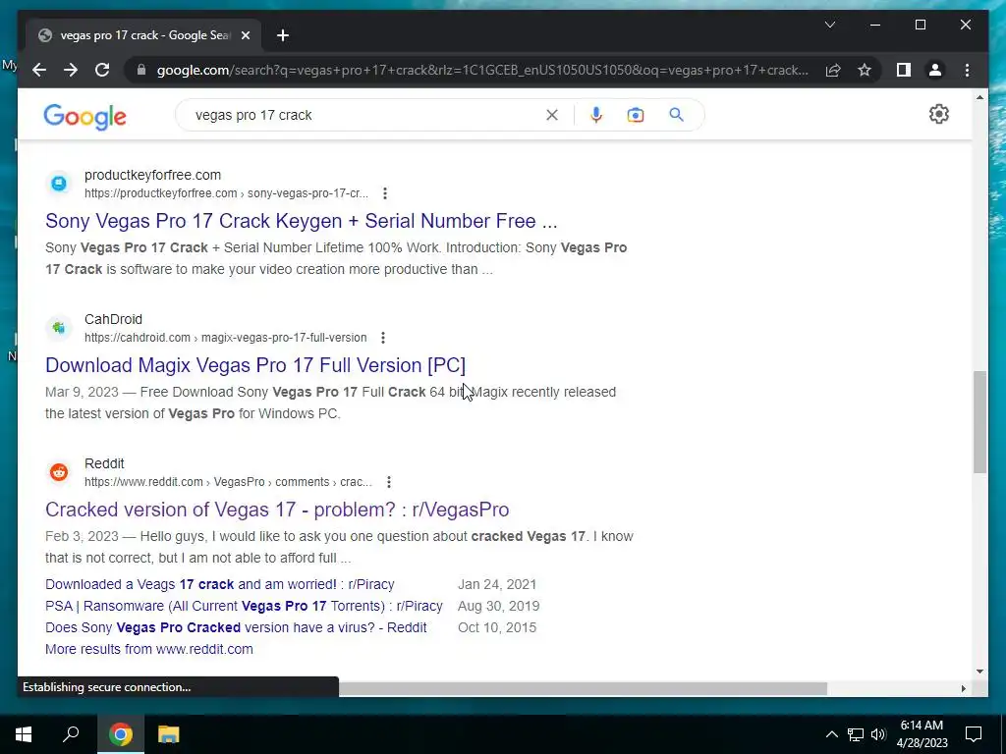
Task: View site info via lock icon
Action: click(141, 70)
